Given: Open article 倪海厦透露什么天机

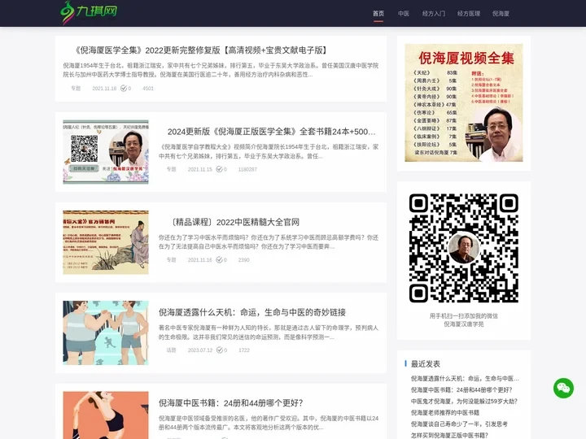Looking at the screenshot, I should [x=252, y=312].
